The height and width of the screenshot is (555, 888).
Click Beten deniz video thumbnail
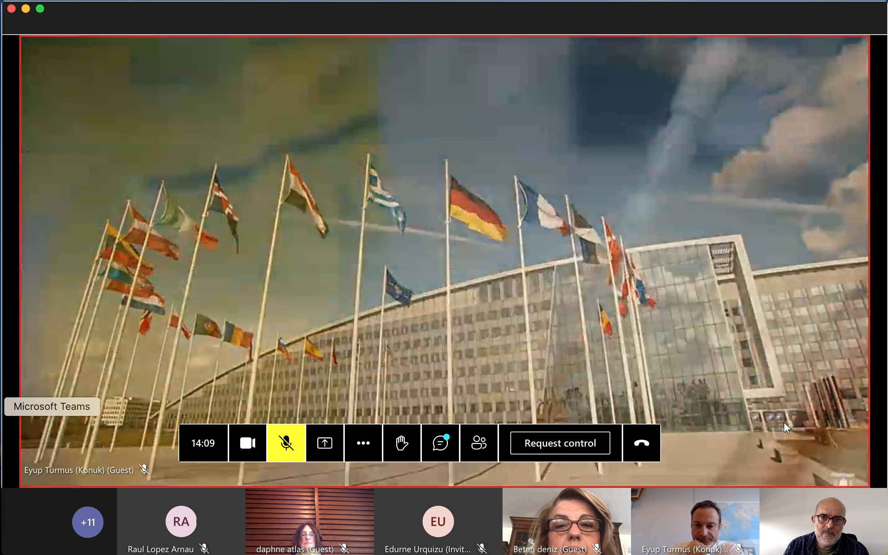point(566,519)
